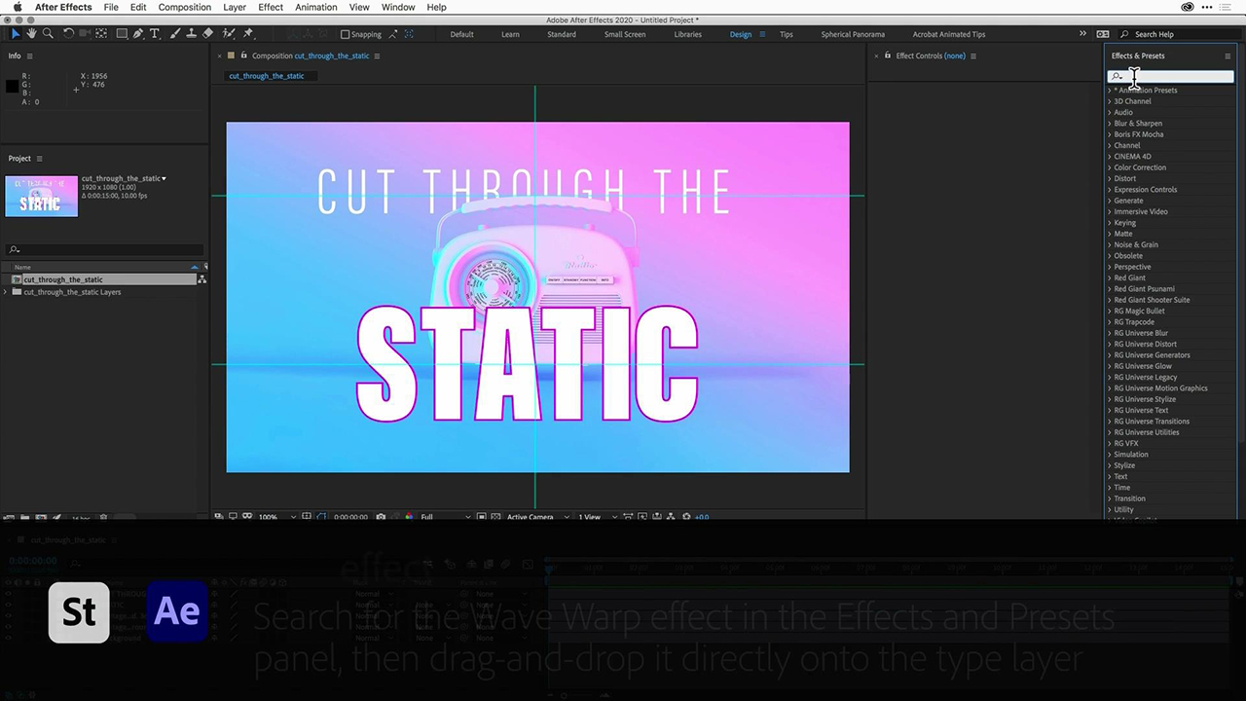This screenshot has width=1246, height=701.
Task: Toggle snap to collapsed compositions icon
Action: pos(409,34)
